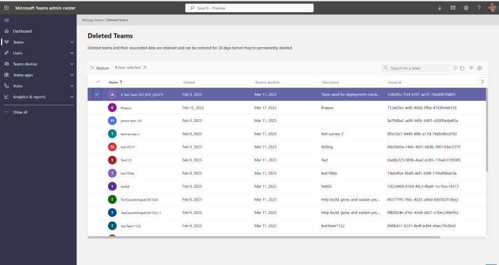Click the download icon in top bar
499x265 pixels.
coord(440,8)
